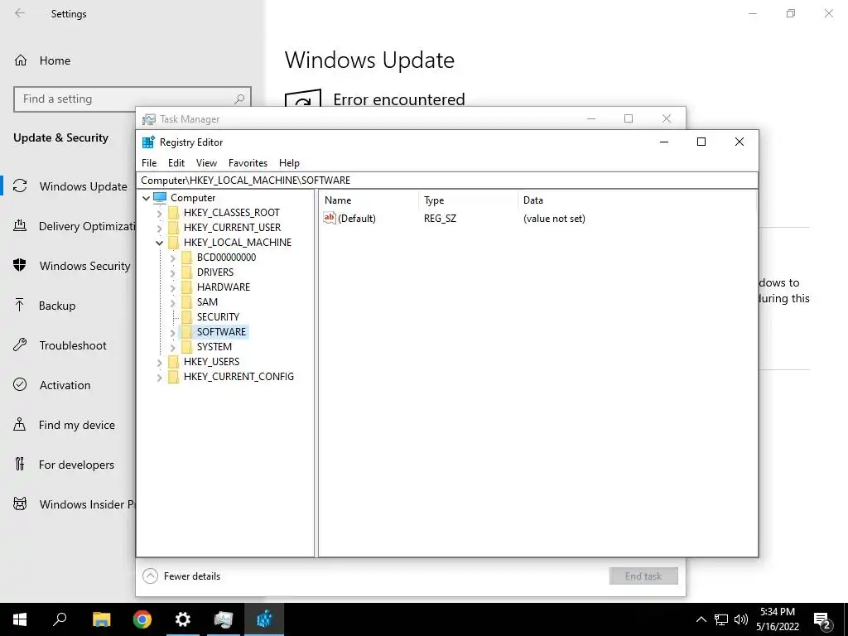Viewport: 848px width, 636px height.
Task: Expand the BCD00000000 key
Action: 172,258
